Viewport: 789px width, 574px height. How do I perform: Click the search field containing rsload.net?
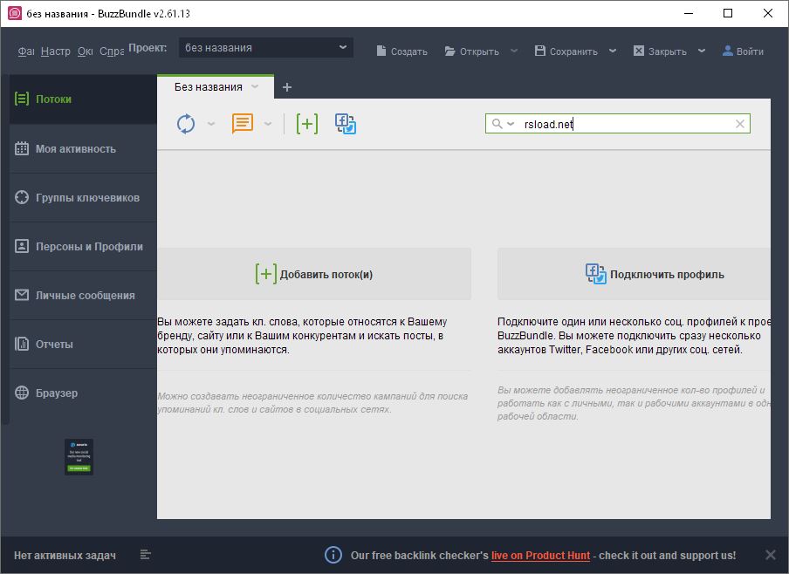617,124
